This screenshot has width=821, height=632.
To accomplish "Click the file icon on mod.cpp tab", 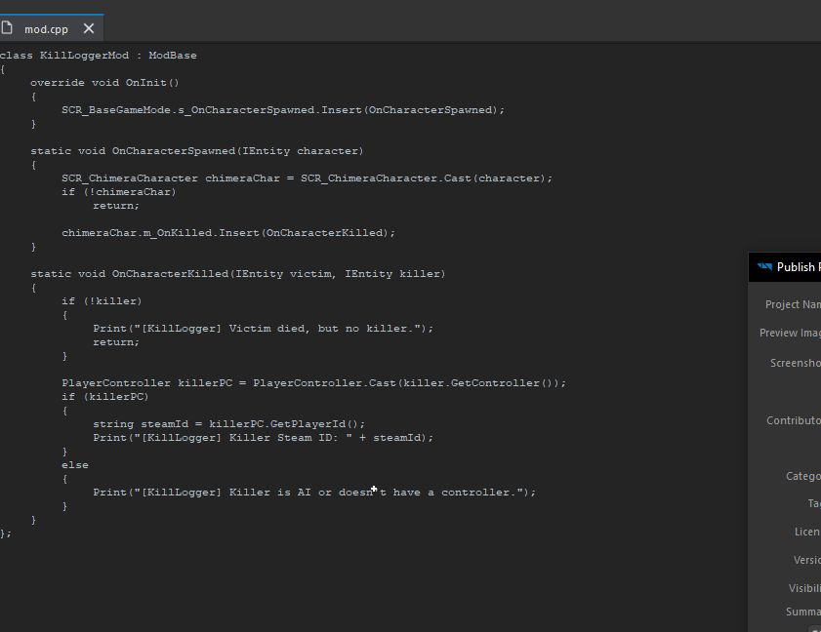I will coord(8,28).
